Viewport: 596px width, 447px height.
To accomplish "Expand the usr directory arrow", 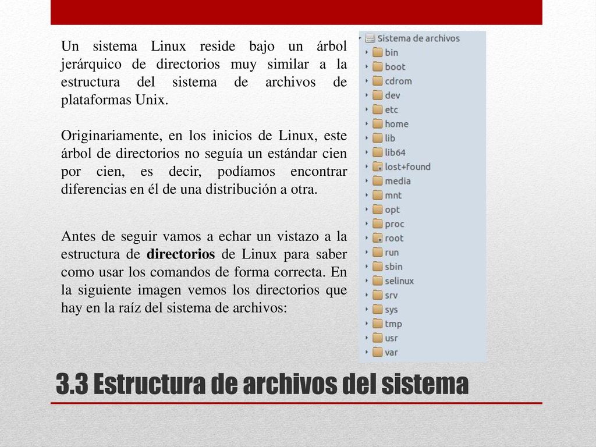I will [x=367, y=338].
